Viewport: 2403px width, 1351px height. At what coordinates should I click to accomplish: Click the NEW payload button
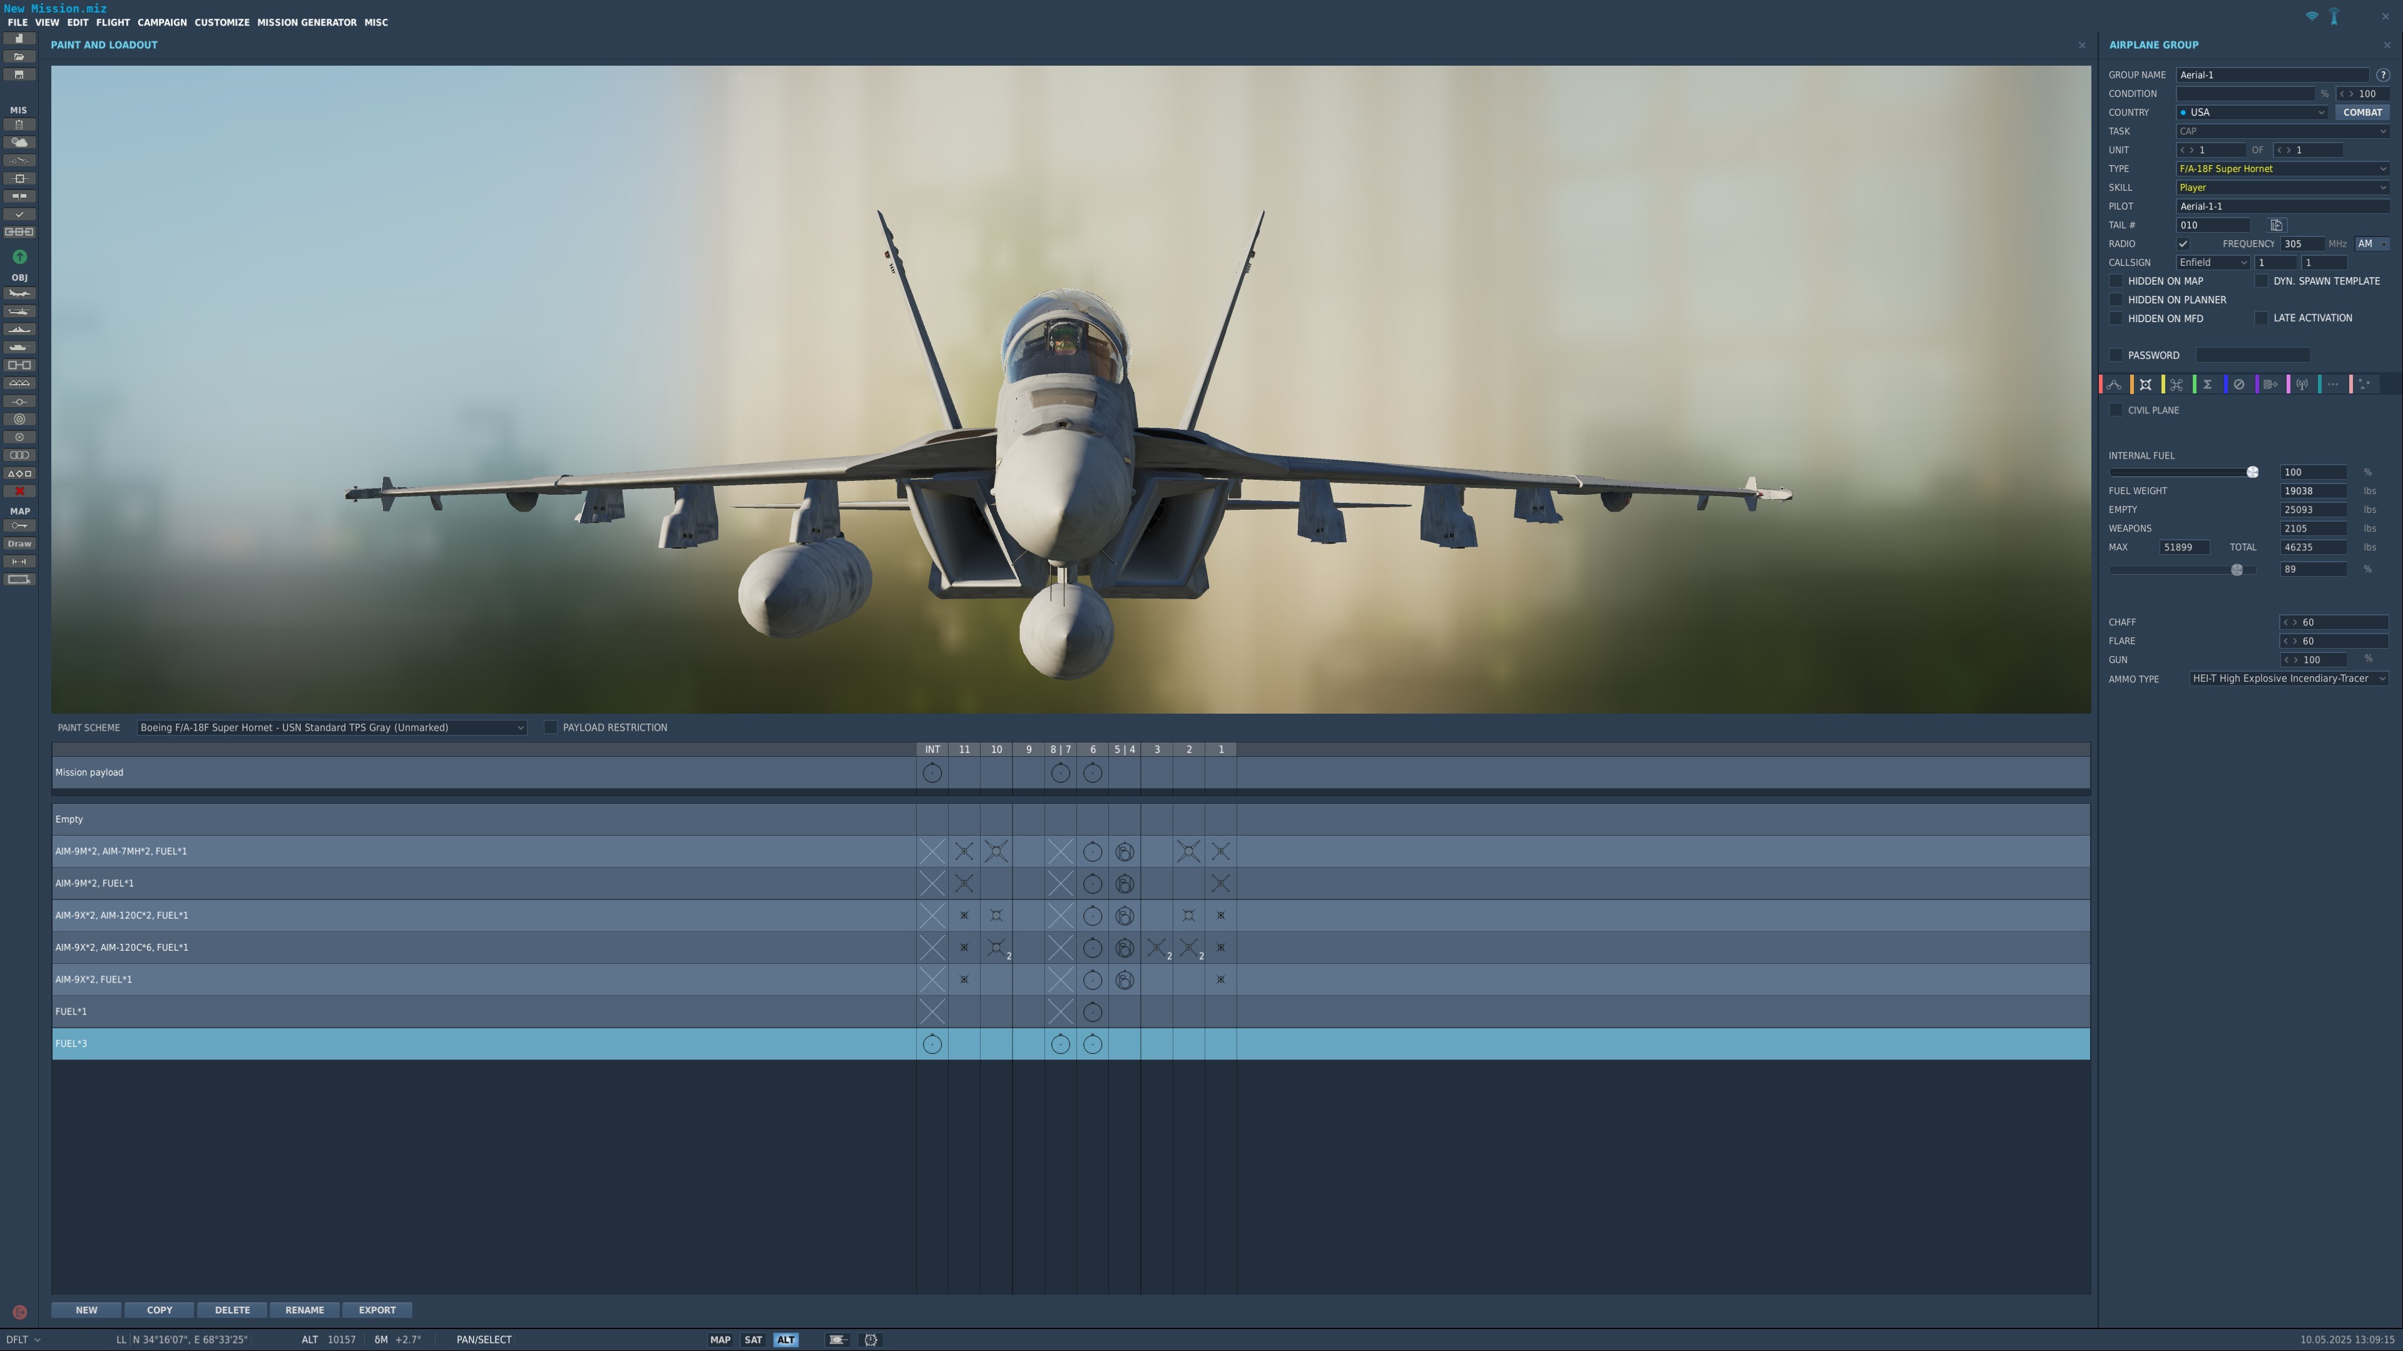[86, 1310]
